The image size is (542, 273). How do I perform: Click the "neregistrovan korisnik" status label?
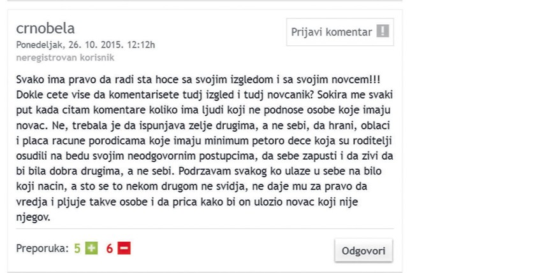coord(64,57)
